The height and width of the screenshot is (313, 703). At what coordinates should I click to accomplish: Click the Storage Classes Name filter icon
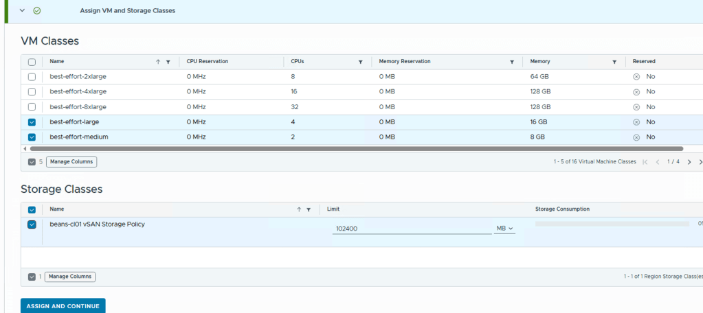(x=309, y=209)
